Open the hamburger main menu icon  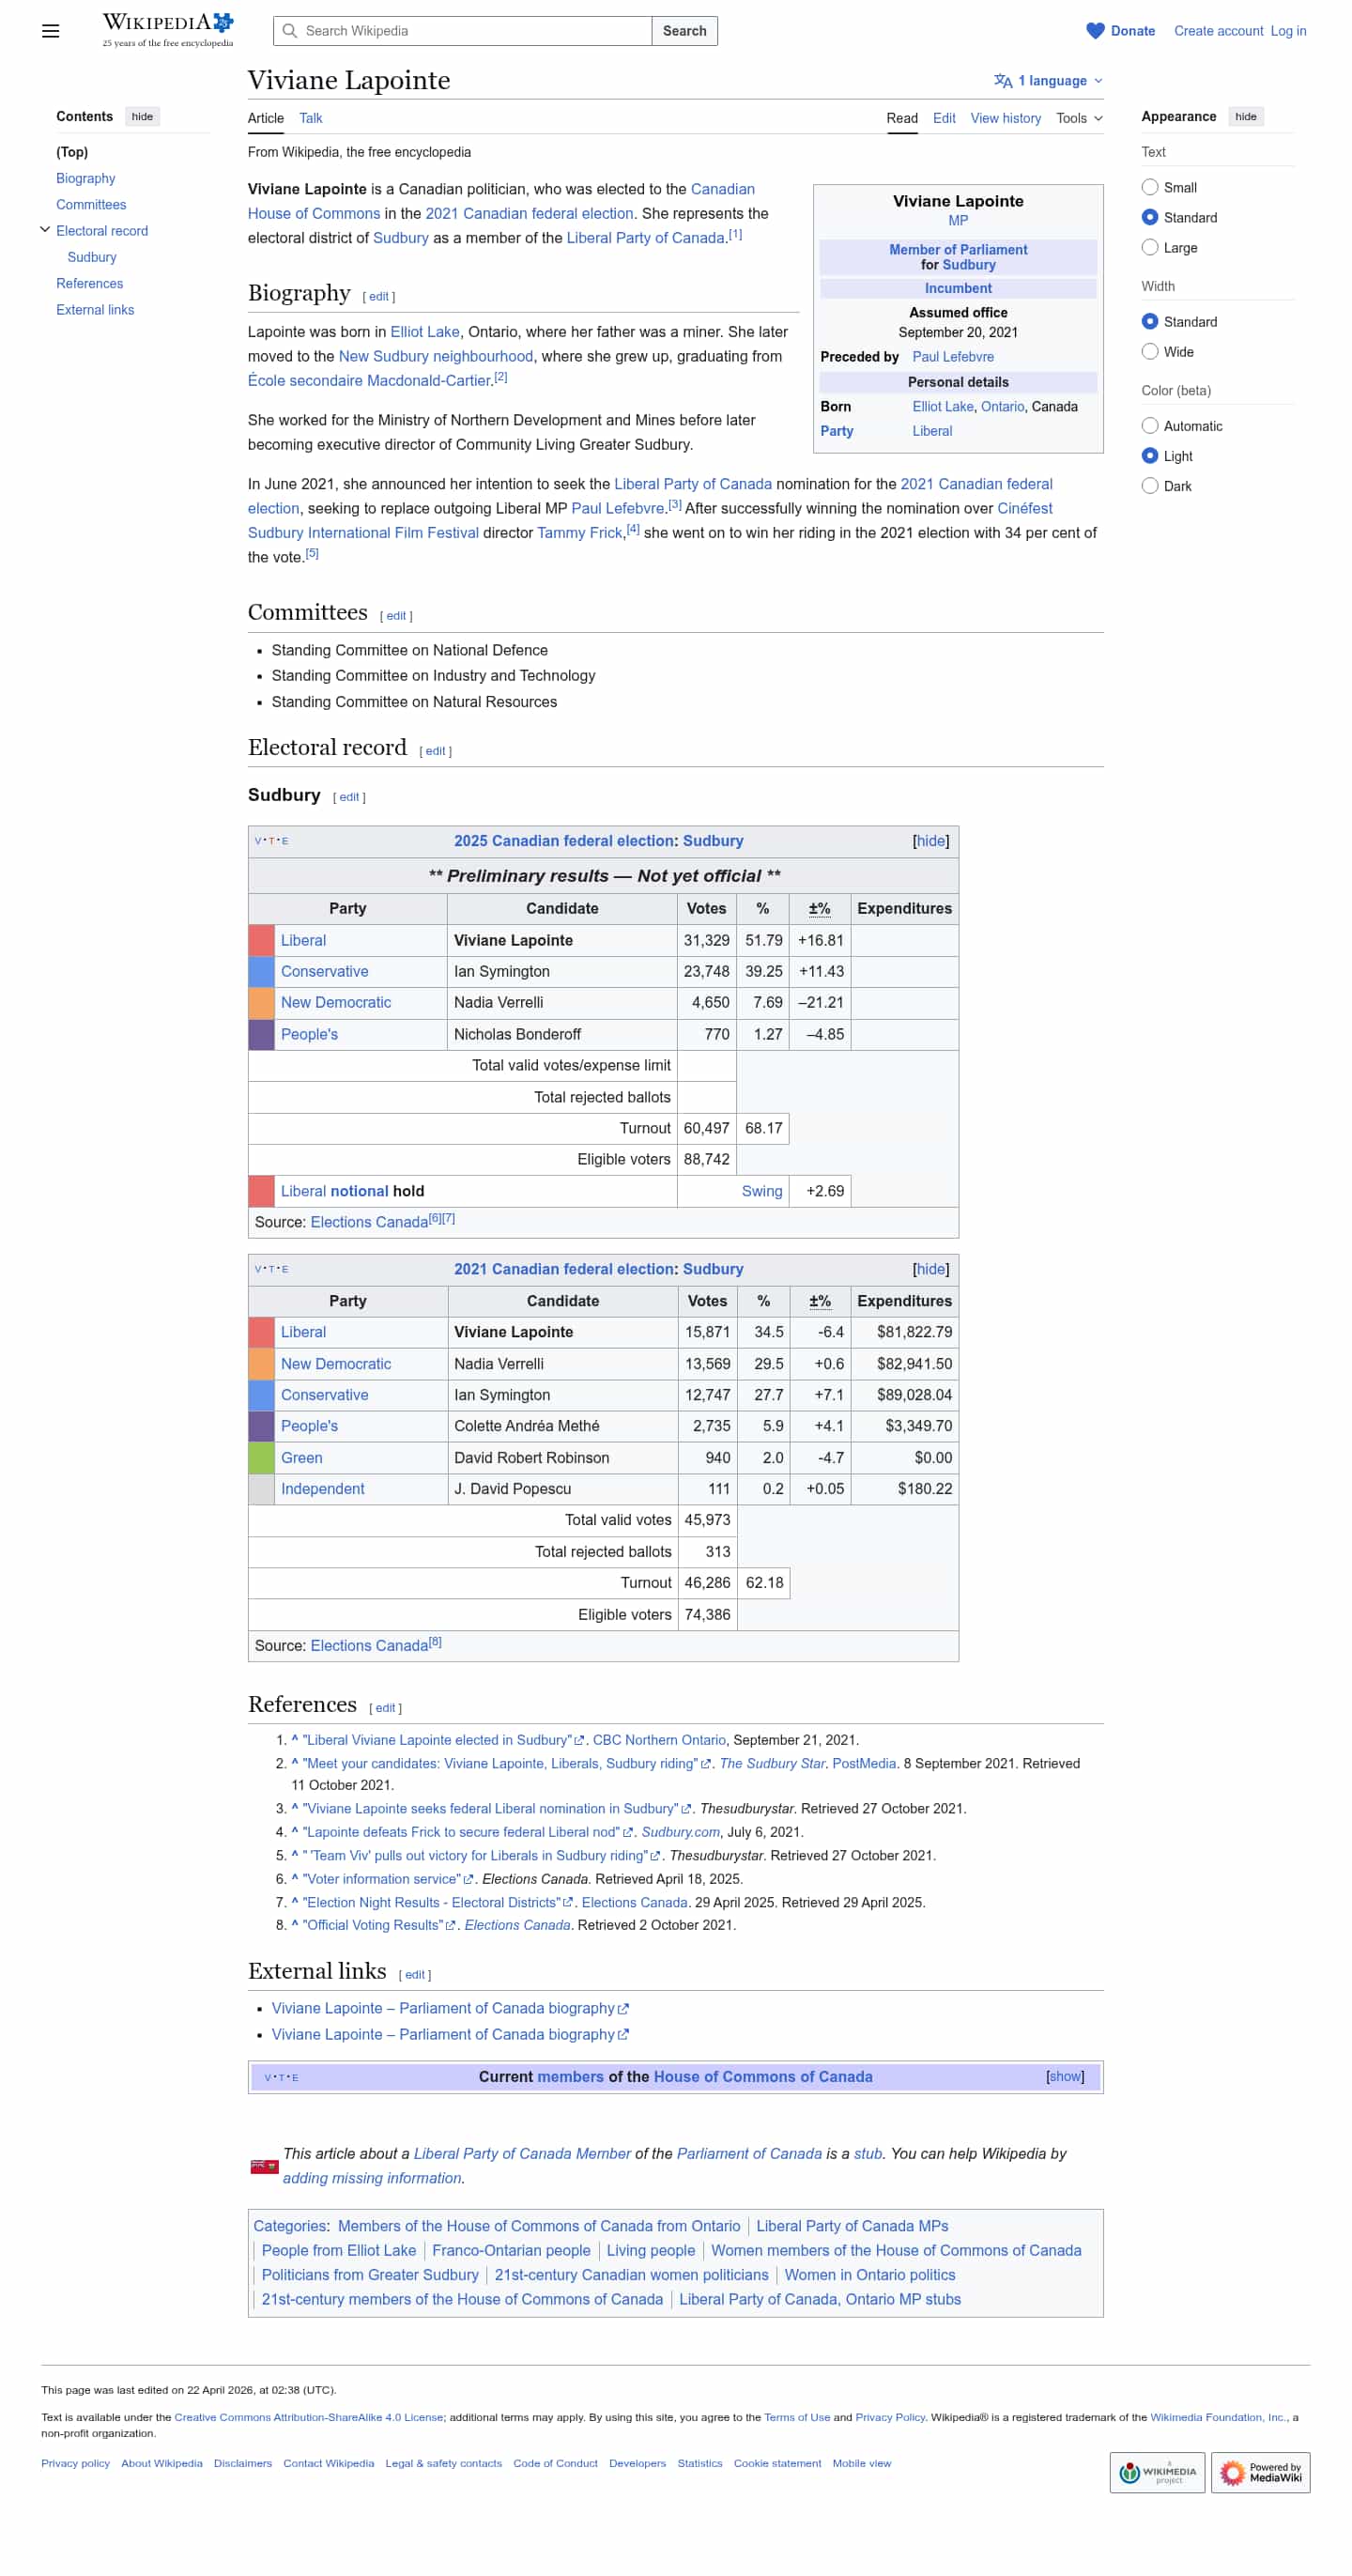click(x=50, y=31)
